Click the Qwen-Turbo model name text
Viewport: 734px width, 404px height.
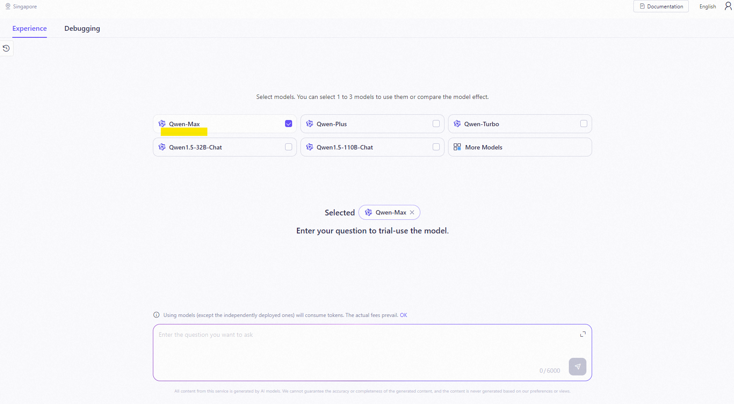(481, 124)
